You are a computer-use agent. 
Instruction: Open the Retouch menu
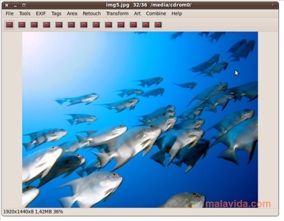(92, 13)
